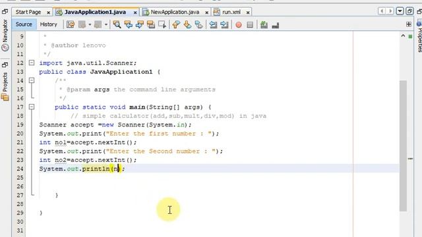
Task: Jump to Previous Bookmark icon
Action: coord(176,25)
